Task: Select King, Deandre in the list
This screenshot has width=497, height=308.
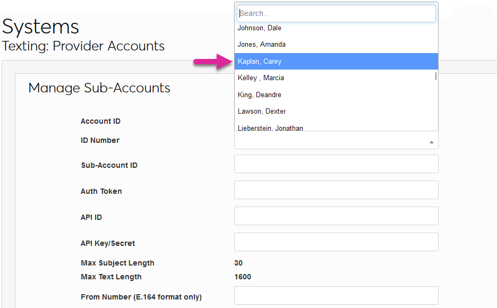Action: coord(260,95)
